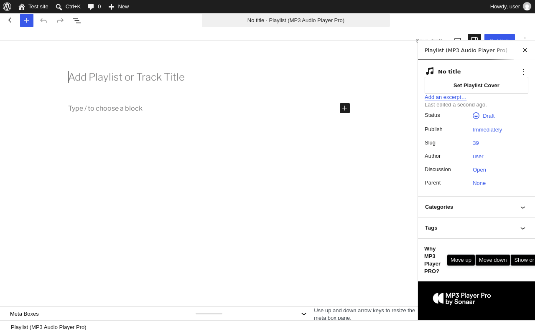Open the document overview list icon
535x334 pixels.
tap(77, 20)
